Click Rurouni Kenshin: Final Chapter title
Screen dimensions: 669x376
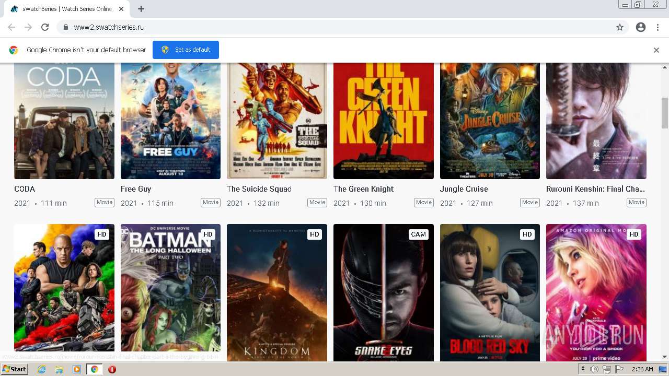tap(595, 189)
